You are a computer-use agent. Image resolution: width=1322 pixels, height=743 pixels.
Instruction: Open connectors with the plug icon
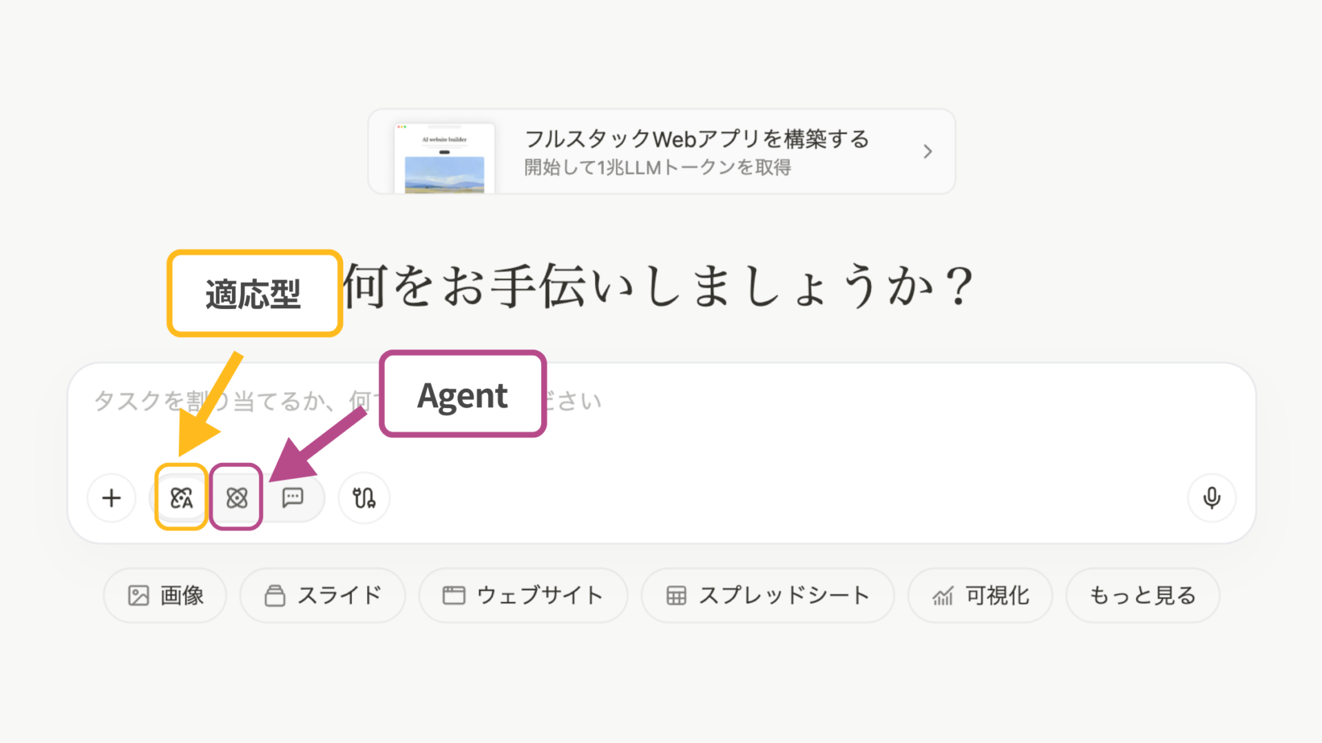(x=364, y=498)
